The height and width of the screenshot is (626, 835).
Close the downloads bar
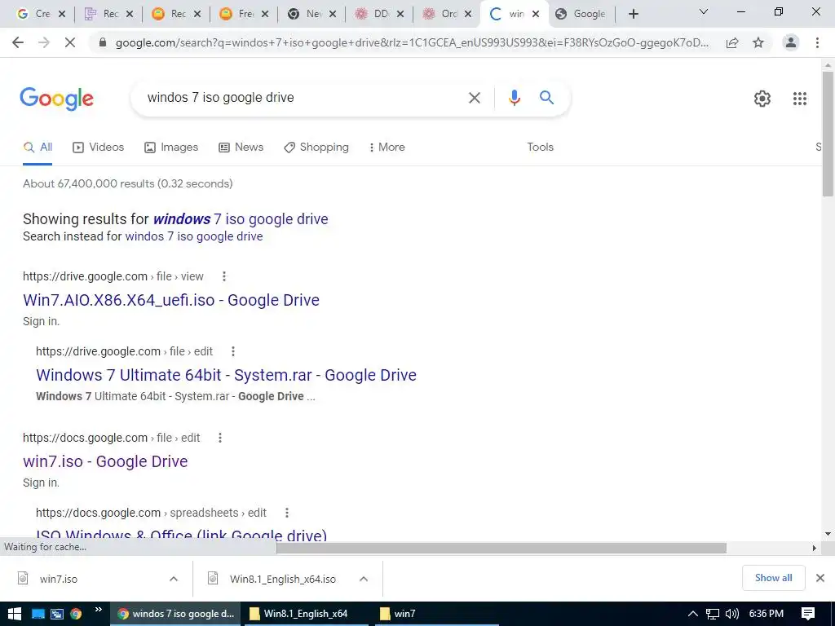(x=820, y=578)
